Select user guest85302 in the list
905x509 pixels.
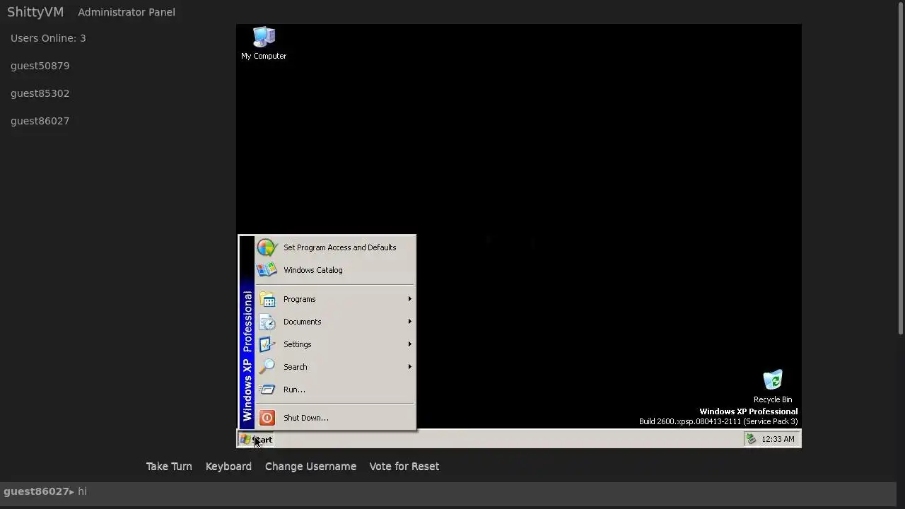pyautogui.click(x=40, y=93)
